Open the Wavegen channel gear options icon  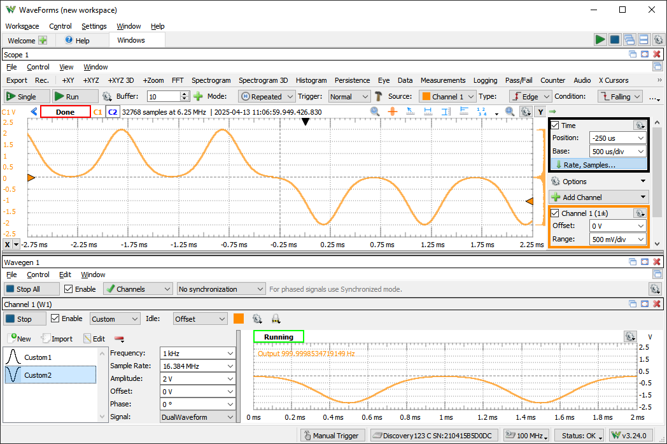[257, 319]
